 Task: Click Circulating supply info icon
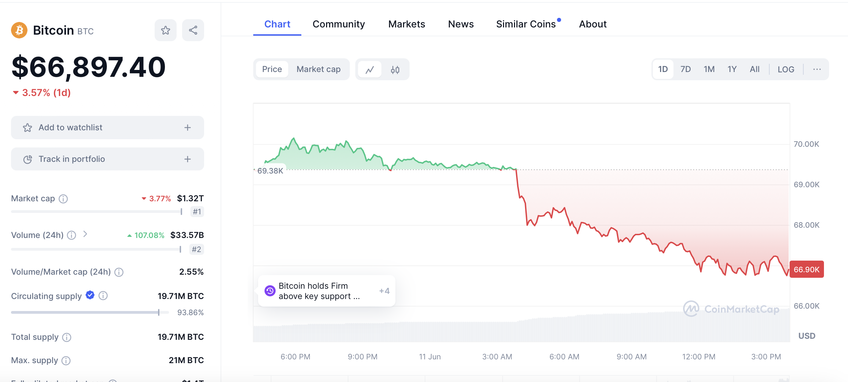click(x=103, y=296)
